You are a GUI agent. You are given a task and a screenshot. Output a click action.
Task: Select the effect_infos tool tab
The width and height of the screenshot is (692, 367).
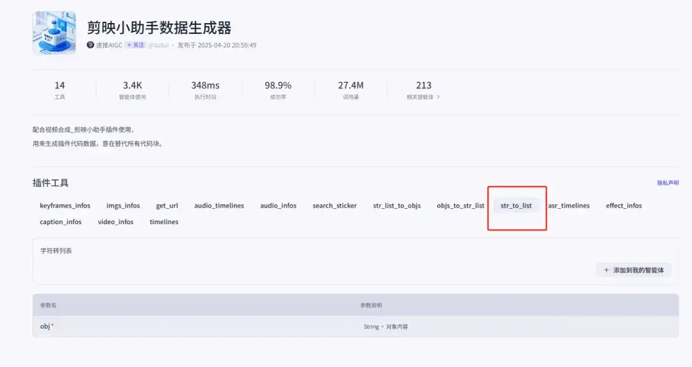click(x=623, y=206)
